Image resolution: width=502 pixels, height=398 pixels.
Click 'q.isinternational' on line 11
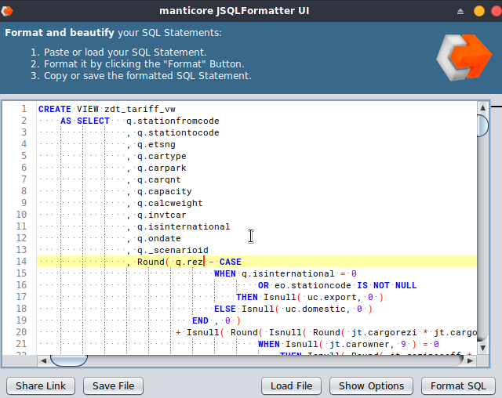[x=184, y=227]
